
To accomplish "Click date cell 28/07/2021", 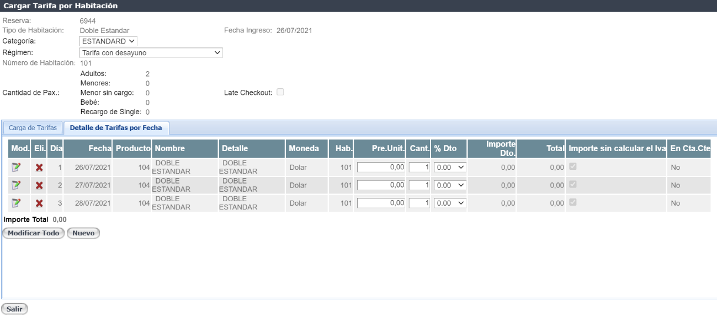I will click(x=93, y=203).
